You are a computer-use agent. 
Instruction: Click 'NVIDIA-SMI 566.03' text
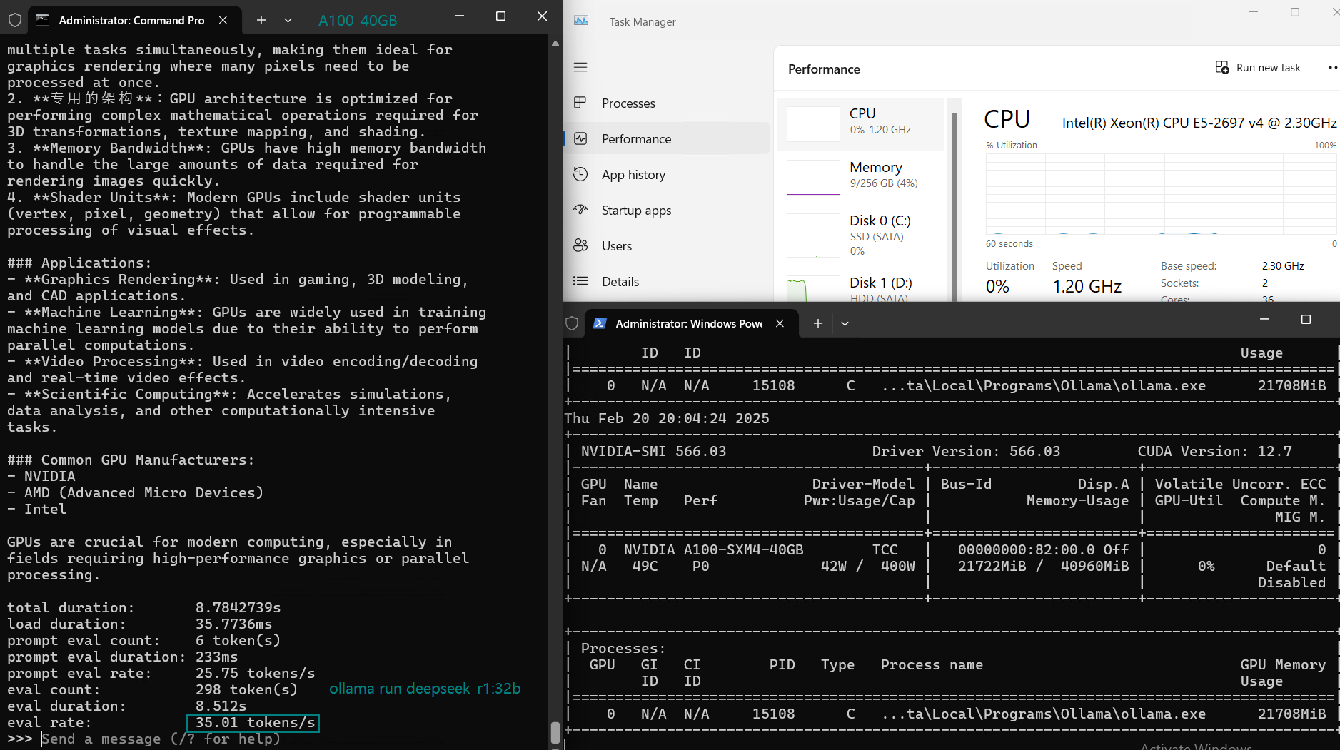[653, 452]
